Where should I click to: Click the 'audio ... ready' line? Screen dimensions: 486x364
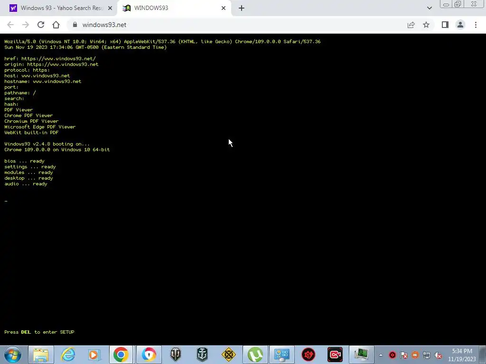tap(26, 184)
